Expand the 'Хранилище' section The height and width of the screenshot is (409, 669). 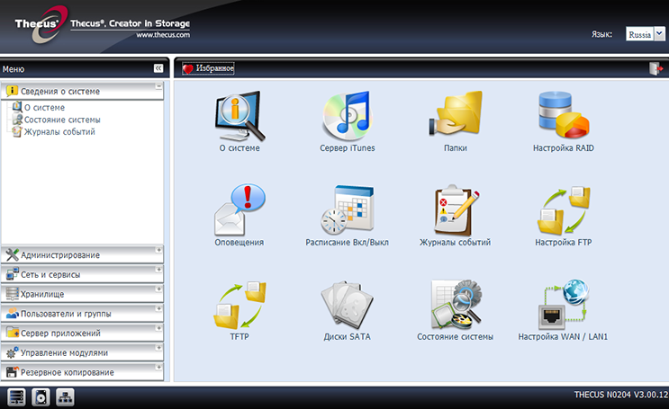coord(158,289)
